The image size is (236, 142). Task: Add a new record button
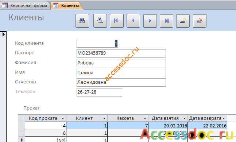183,21
